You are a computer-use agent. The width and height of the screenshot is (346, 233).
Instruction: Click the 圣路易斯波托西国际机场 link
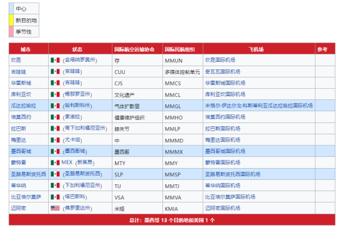[x=232, y=174]
